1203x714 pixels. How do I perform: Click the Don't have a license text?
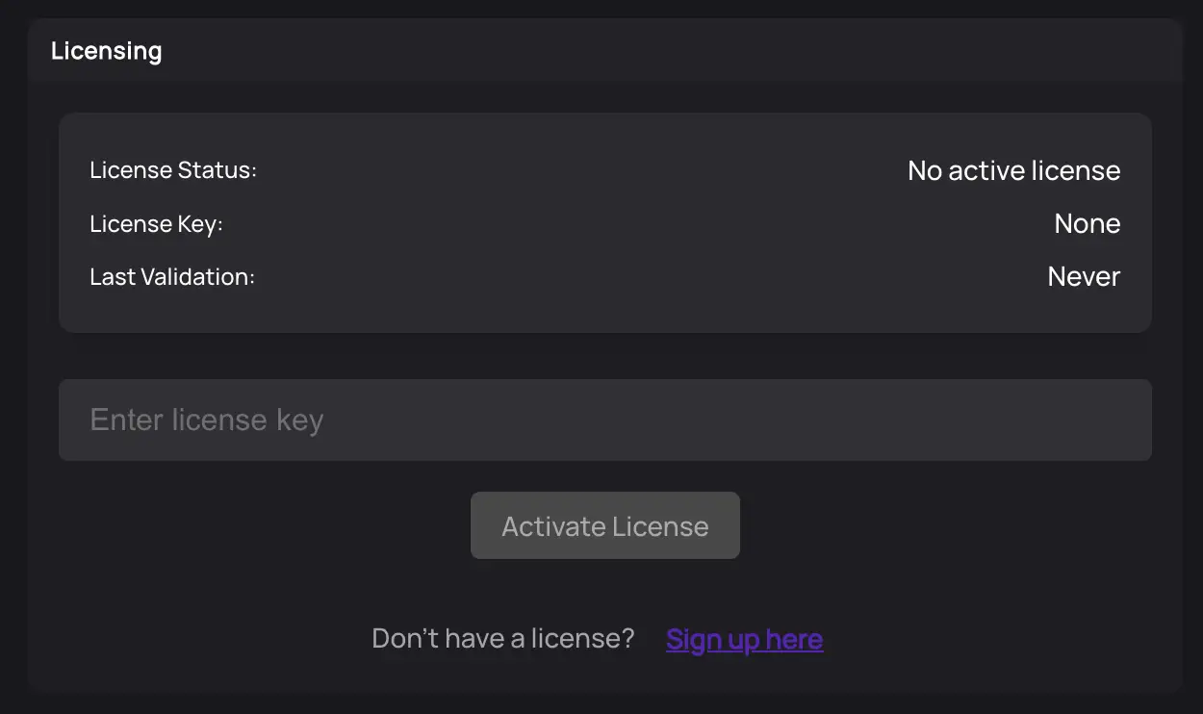tap(502, 638)
